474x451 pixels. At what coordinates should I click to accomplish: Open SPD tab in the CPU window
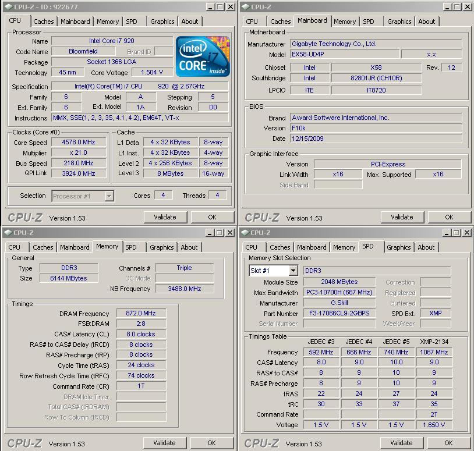pyautogui.click(x=132, y=22)
